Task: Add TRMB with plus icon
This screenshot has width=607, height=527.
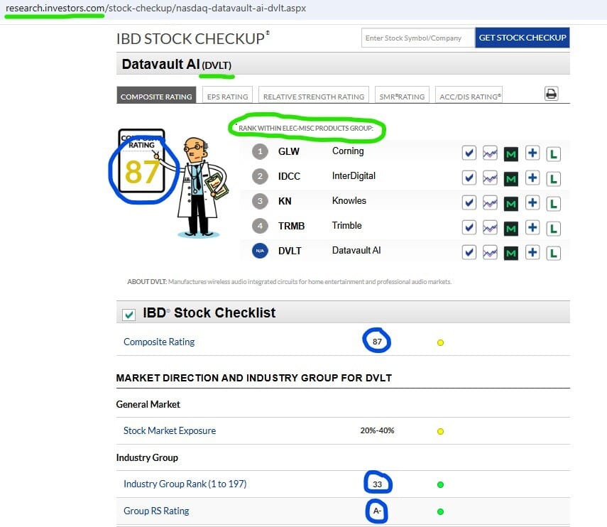Action: (x=532, y=228)
